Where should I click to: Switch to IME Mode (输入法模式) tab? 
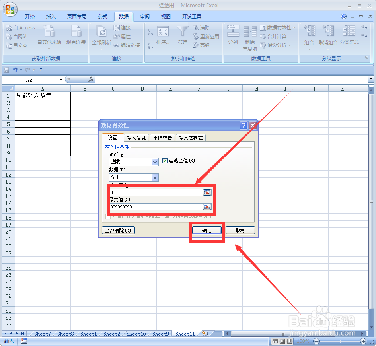[191, 138]
